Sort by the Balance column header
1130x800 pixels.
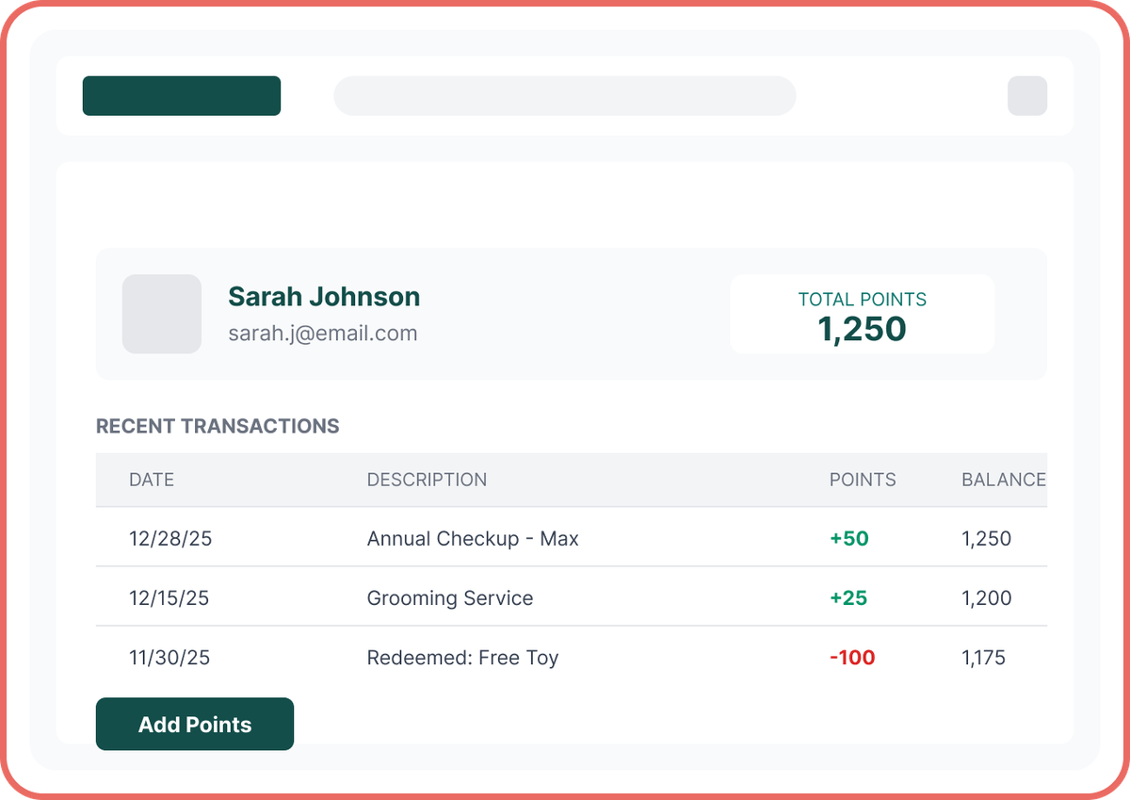[x=1003, y=480]
